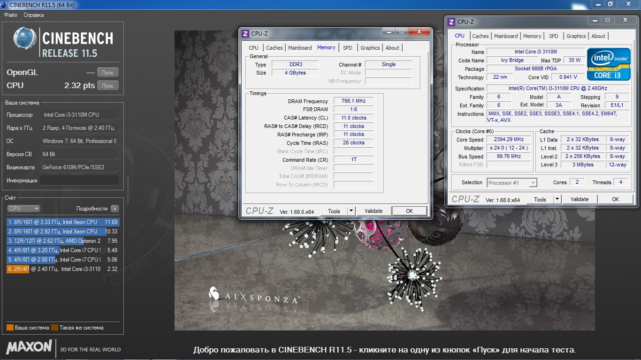Image resolution: width=641 pixels, height=360 pixels.
Task: Click the Cinebench title bar app icon
Action: 4,5
